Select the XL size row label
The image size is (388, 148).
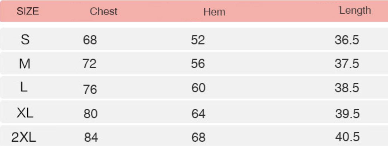(25, 113)
